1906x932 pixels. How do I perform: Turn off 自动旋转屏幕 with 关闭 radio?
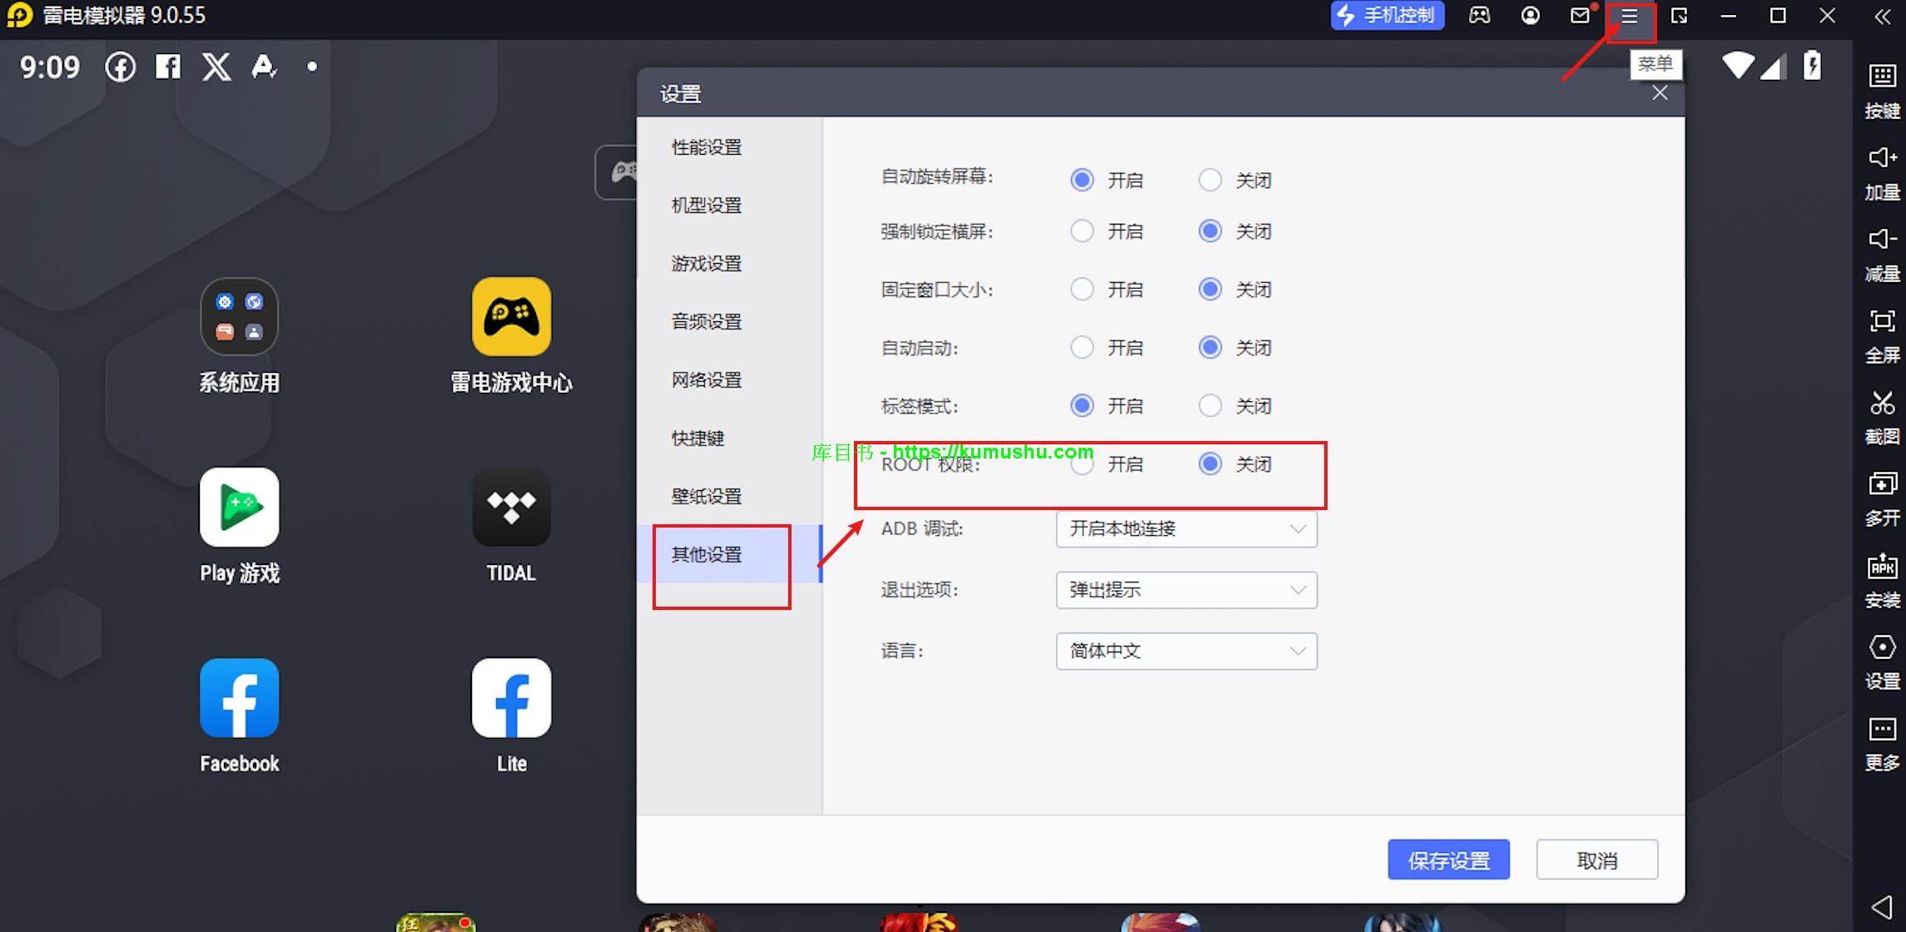[1210, 180]
